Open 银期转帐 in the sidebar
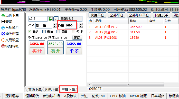 (10, 46)
